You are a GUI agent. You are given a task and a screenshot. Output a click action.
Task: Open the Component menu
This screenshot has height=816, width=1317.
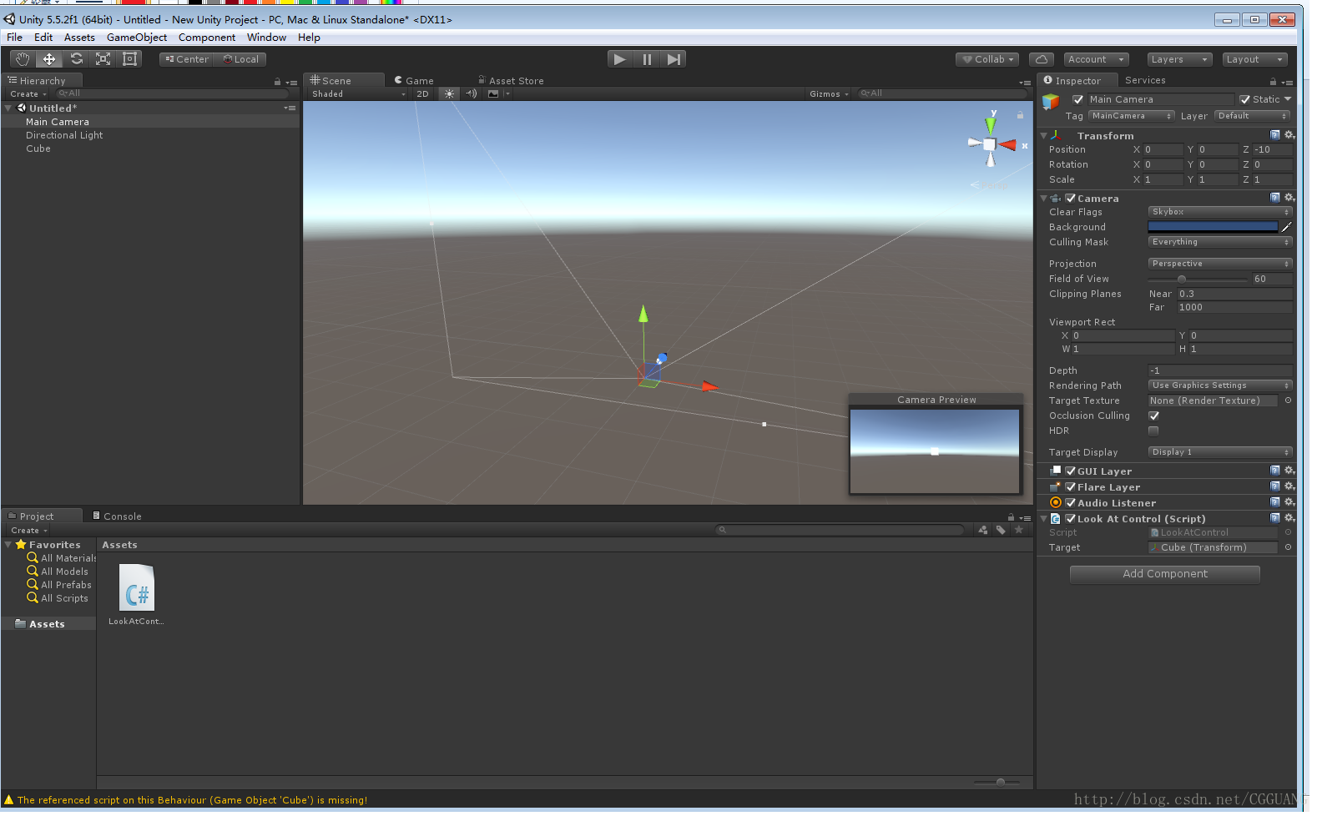[207, 38]
